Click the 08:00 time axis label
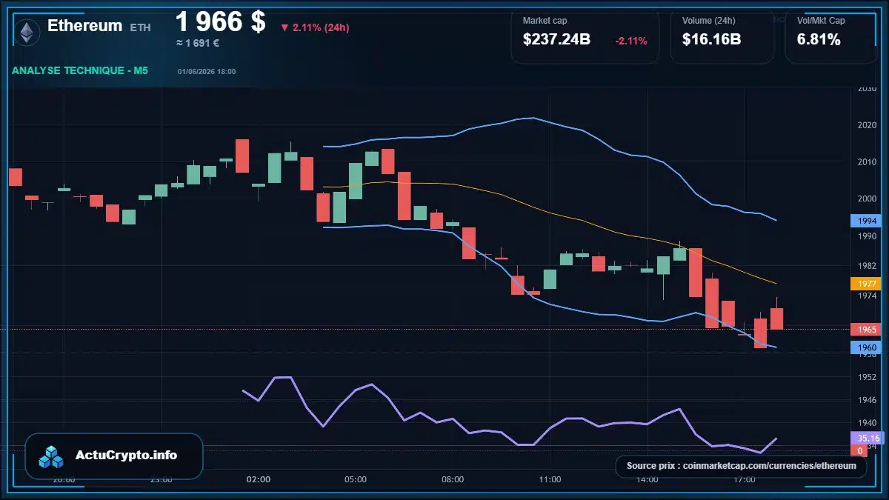The width and height of the screenshot is (889, 500). coord(453,479)
